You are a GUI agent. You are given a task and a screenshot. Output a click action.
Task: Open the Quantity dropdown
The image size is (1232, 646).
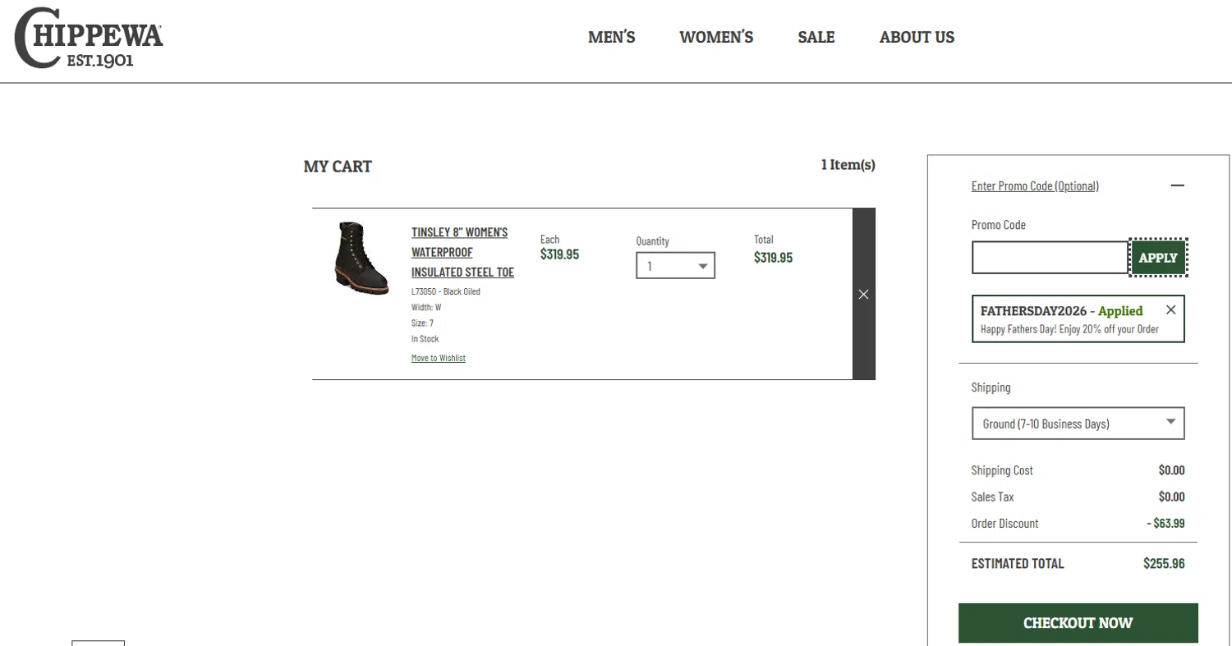675,266
